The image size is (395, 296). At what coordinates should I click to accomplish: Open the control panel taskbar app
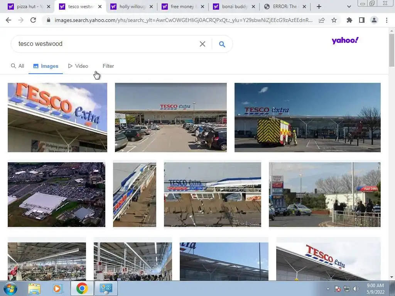click(106, 288)
